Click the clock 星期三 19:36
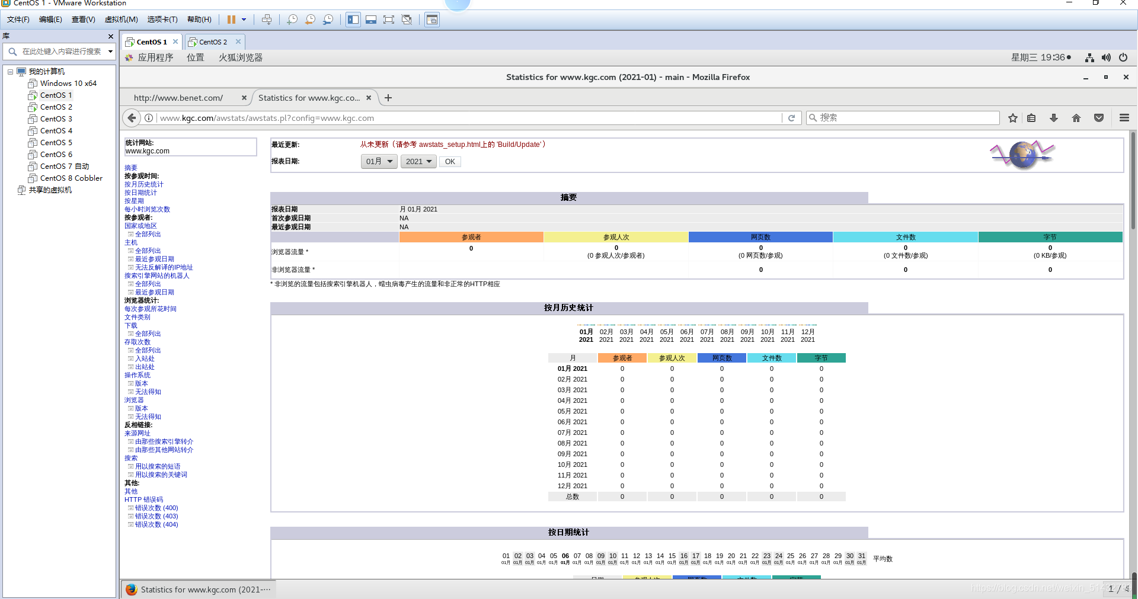Screen dimensions: 1138x599 1038,57
